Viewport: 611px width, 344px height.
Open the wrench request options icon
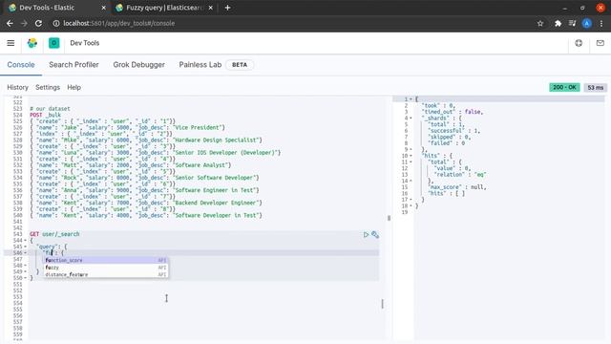(375, 234)
